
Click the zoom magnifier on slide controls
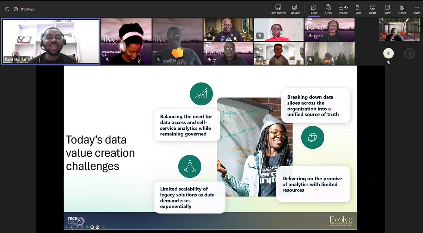(87, 227)
